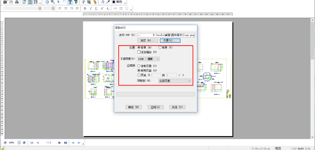Click the 应用(A) button

(x=155, y=107)
